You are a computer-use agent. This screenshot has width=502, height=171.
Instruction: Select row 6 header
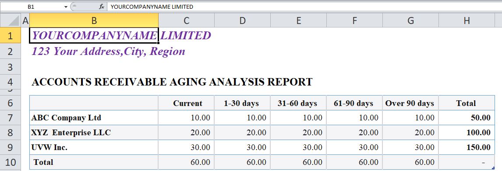tap(11, 103)
